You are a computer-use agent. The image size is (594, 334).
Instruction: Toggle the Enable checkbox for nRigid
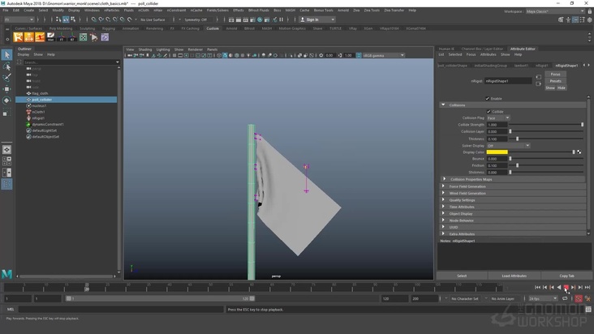(488, 98)
